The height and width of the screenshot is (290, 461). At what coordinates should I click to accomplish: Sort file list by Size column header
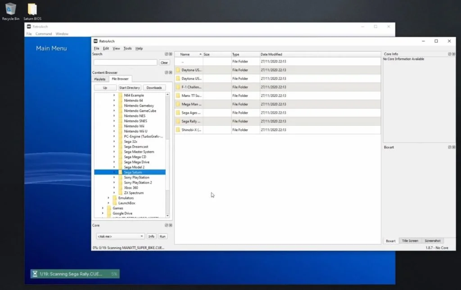coord(217,54)
